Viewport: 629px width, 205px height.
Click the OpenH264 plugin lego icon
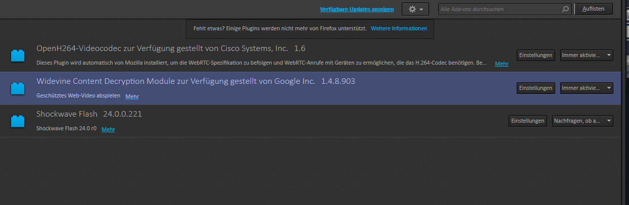tap(18, 55)
